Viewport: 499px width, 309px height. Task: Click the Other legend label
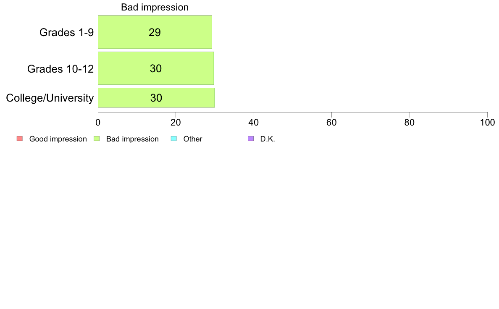click(x=193, y=139)
